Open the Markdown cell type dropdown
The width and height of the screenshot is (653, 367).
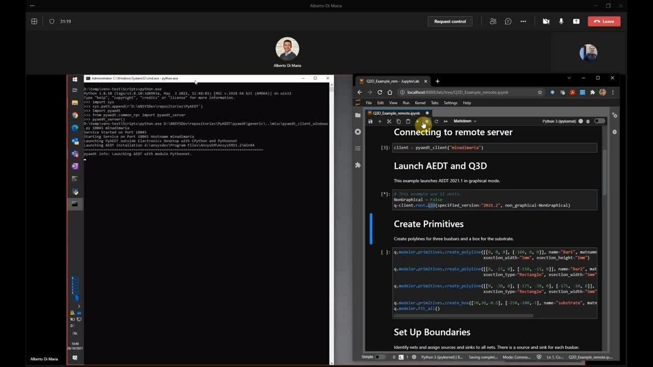point(465,121)
